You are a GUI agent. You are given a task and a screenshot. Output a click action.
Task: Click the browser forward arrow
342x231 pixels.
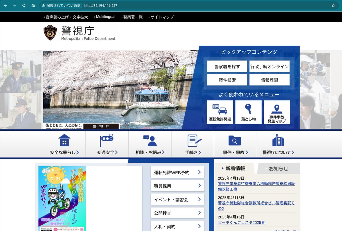[x=15, y=5]
